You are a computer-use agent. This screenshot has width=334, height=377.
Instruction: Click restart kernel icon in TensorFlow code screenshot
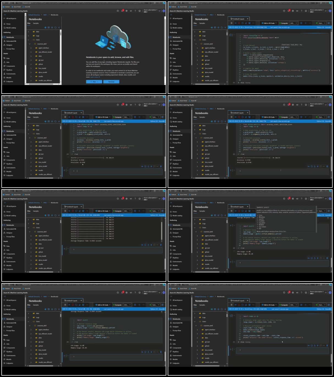coord(242,23)
